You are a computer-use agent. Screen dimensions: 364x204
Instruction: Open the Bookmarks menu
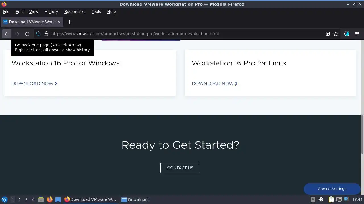(x=75, y=12)
